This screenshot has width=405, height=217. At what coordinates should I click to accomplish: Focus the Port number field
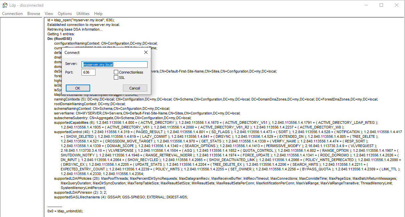88,72
